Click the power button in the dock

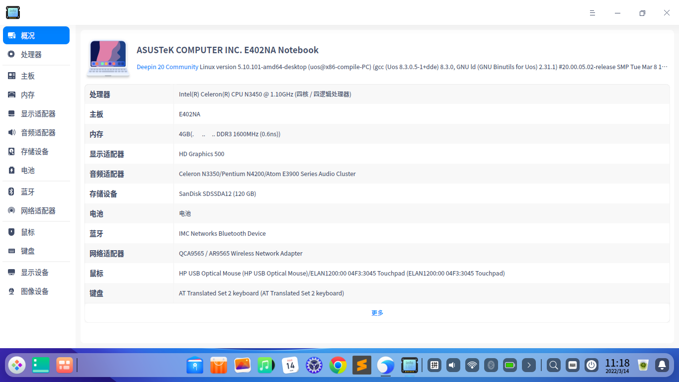click(592, 366)
